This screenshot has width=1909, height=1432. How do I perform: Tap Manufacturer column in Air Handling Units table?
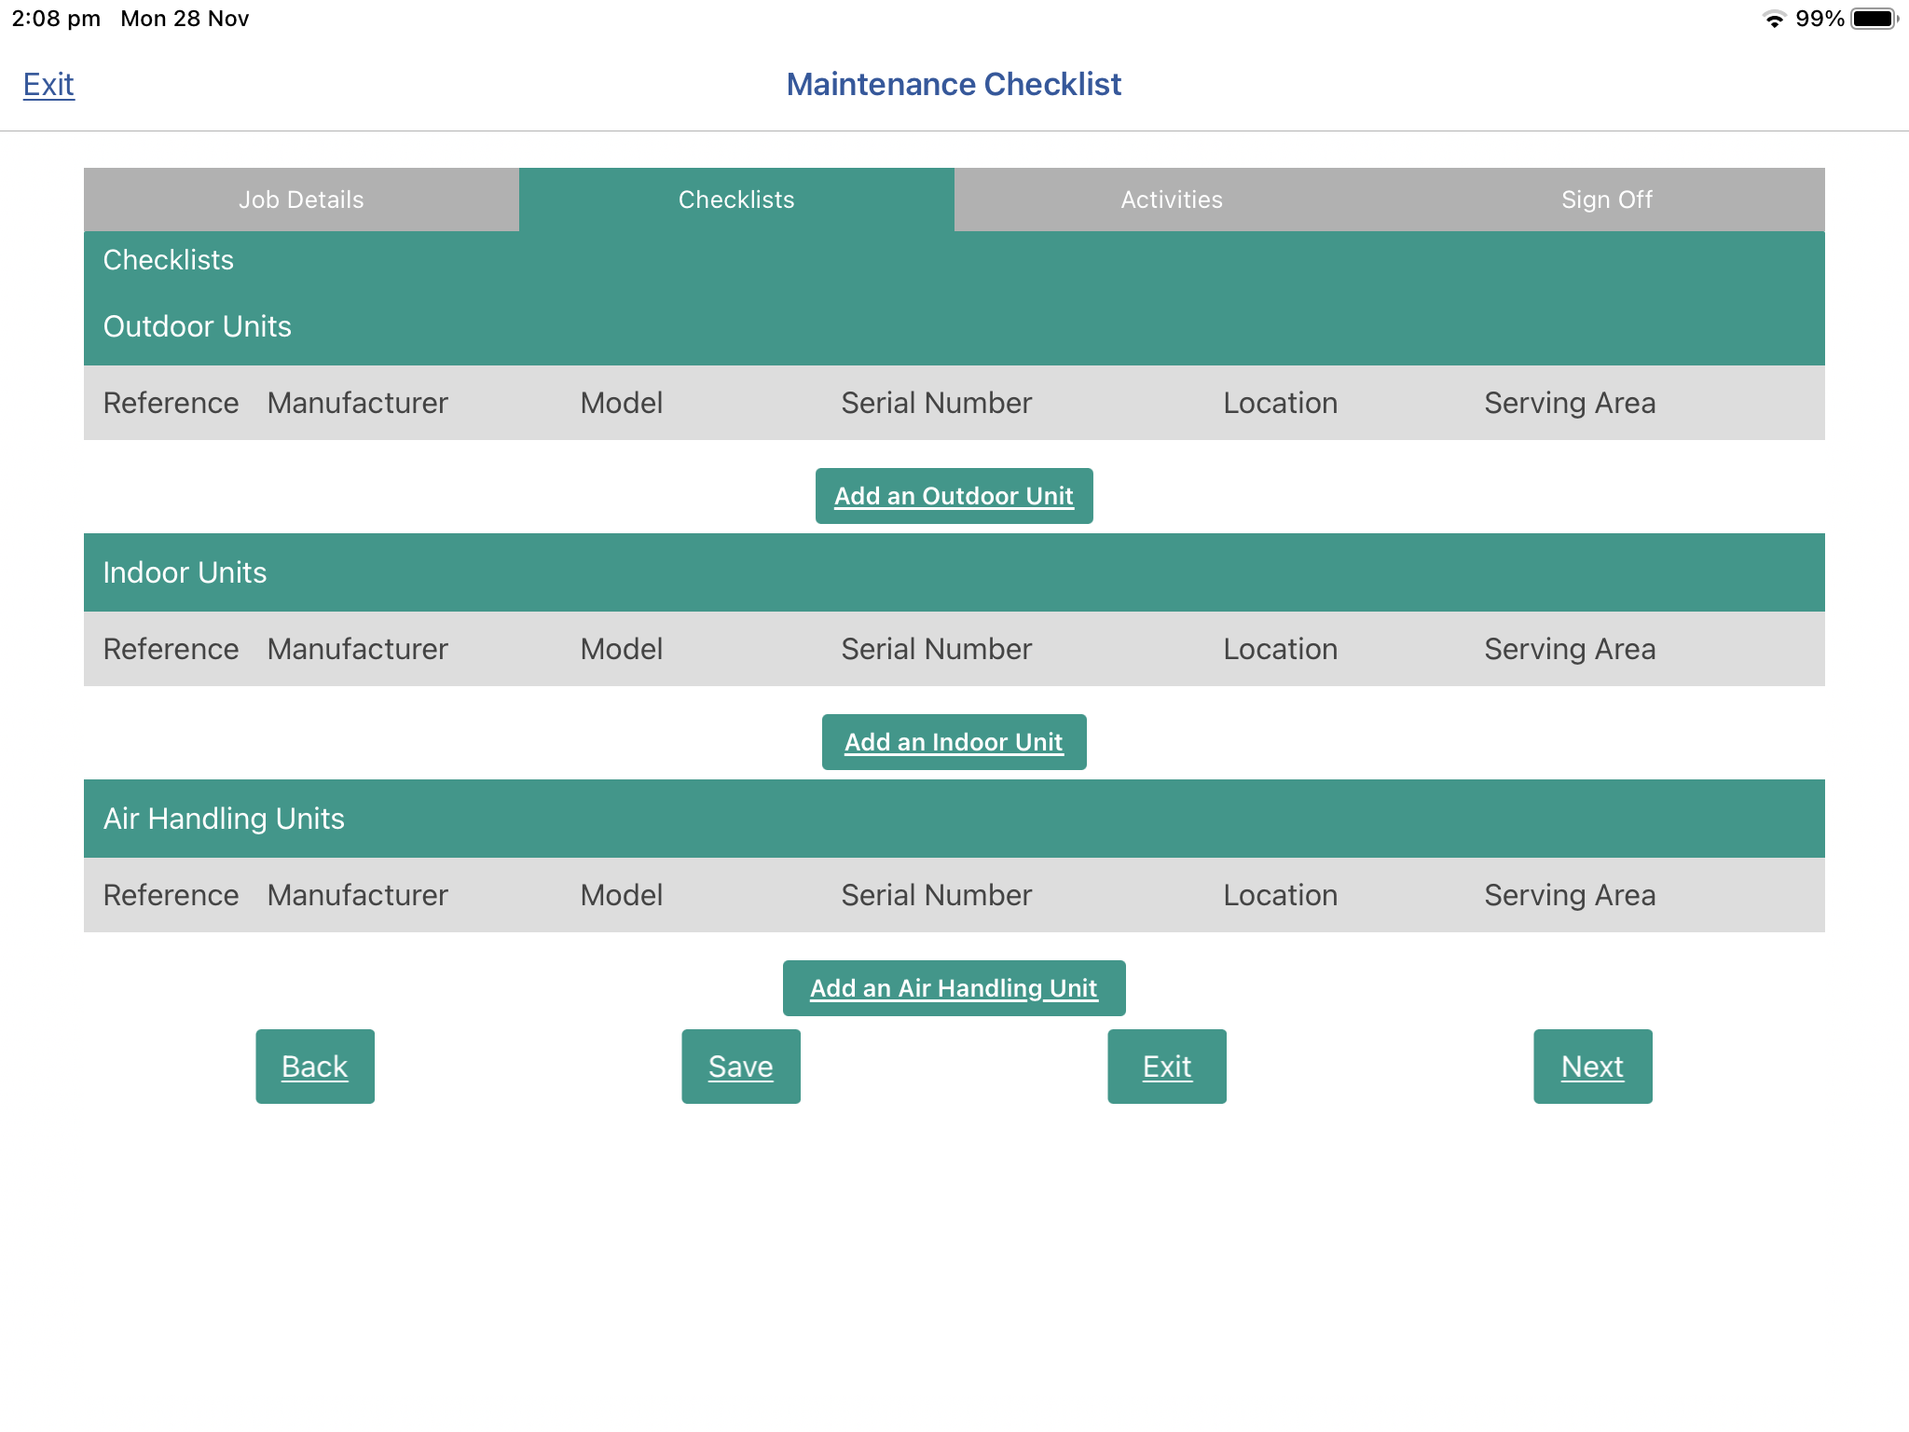(x=357, y=895)
